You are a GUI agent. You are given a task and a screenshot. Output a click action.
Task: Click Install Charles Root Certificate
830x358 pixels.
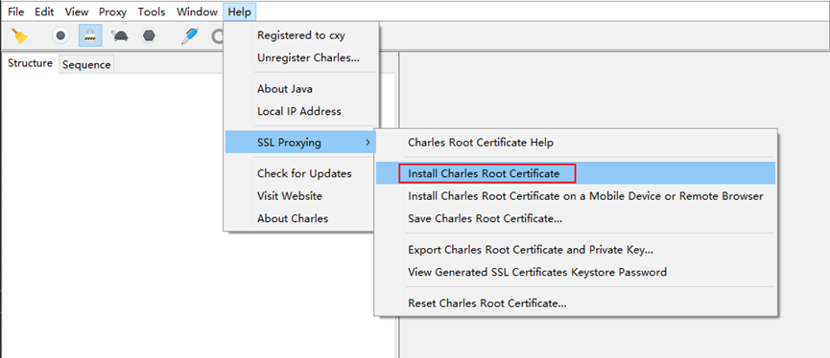click(576, 173)
